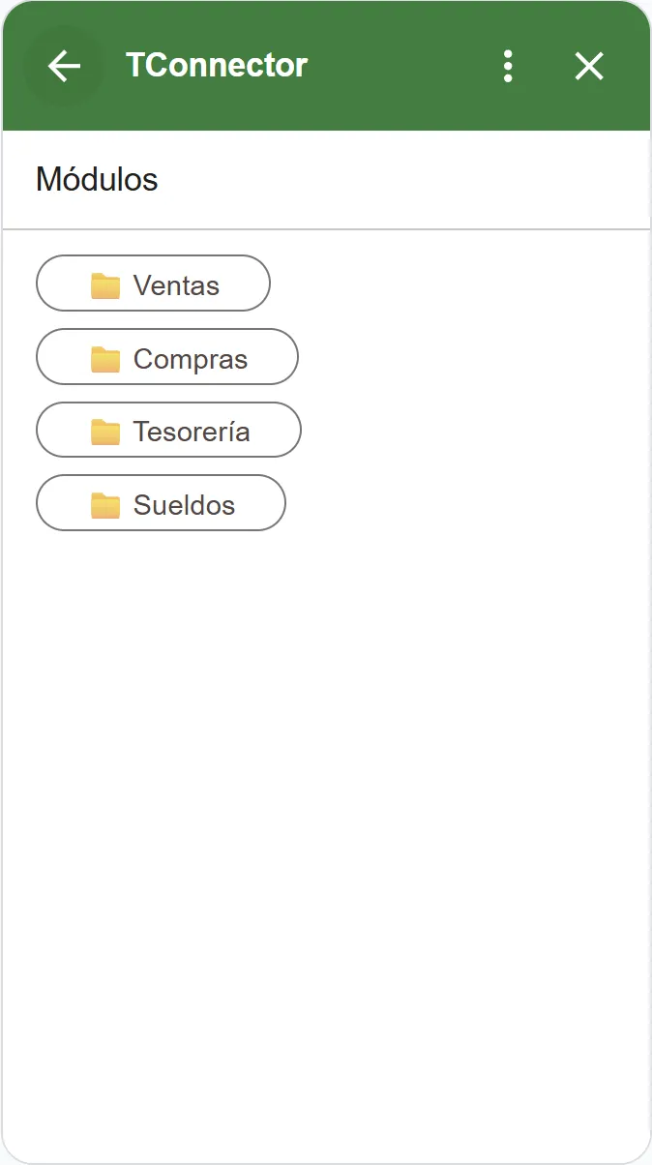652x1165 pixels.
Task: Select the Compras folder entry
Action: pos(166,356)
